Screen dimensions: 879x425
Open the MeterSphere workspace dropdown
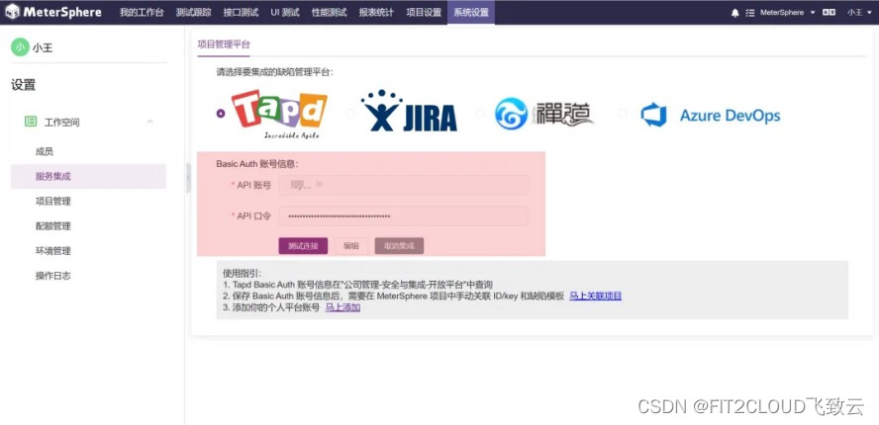pos(788,12)
